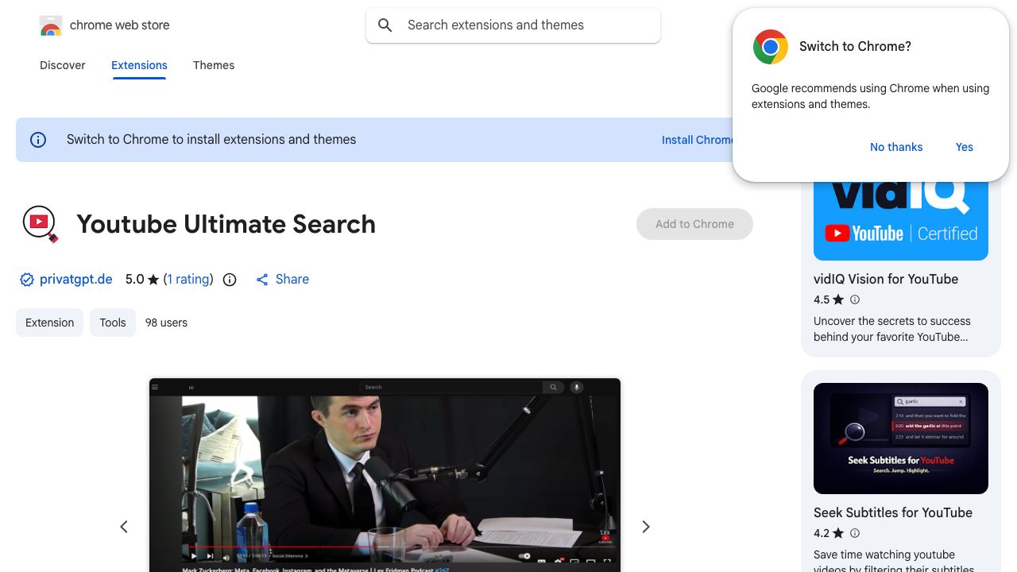This screenshot has width=1017, height=572.
Task: Click the Chrome Web Store logo
Action: [x=51, y=25]
